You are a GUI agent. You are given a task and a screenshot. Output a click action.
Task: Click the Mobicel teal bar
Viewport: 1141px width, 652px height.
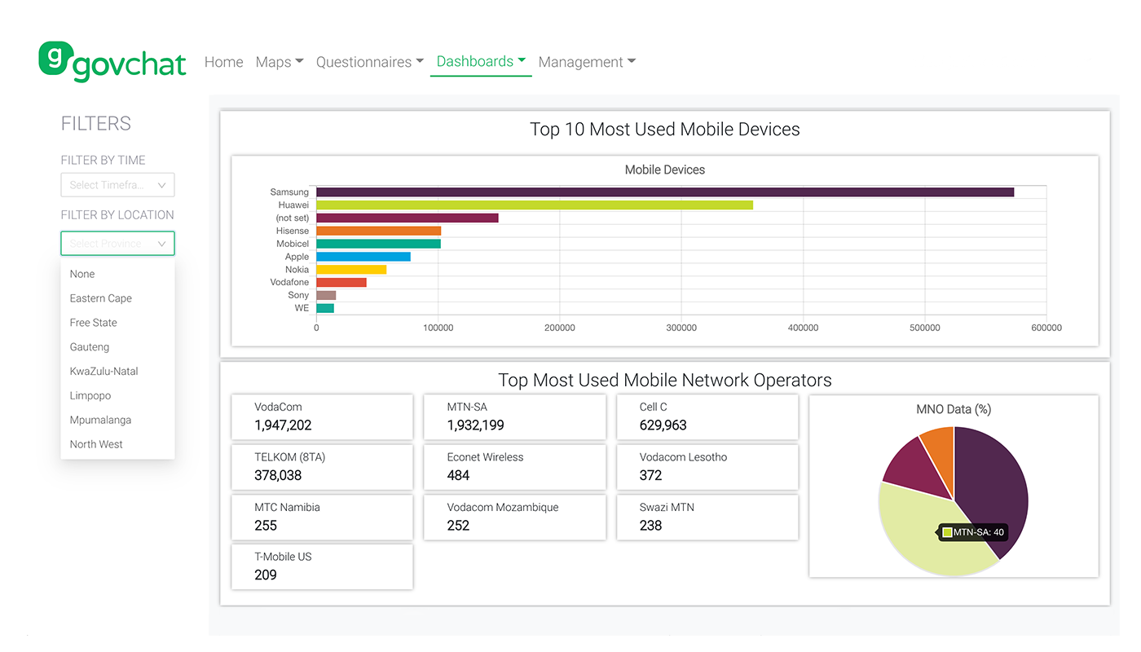[x=378, y=244]
